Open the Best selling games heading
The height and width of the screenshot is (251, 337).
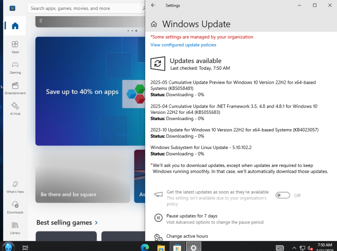64,222
